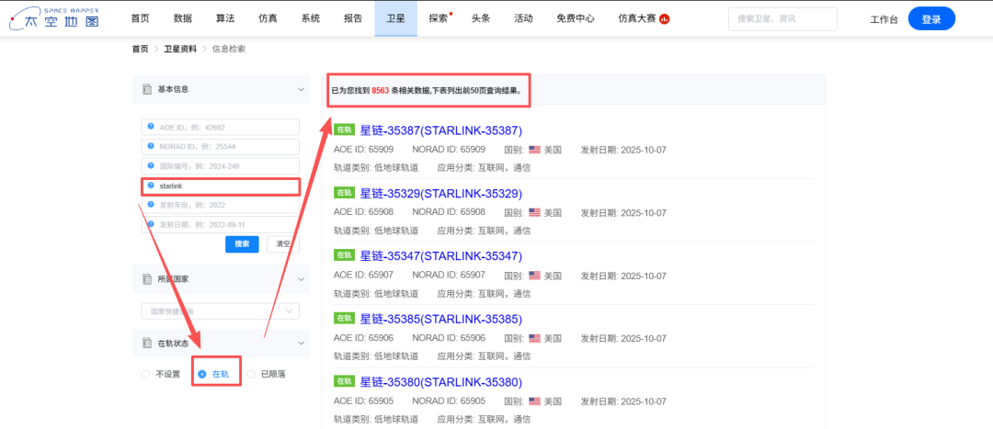Image resolution: width=993 pixels, height=429 pixels.
Task: Select the 在轨 radio option
Action: pyautogui.click(x=202, y=374)
